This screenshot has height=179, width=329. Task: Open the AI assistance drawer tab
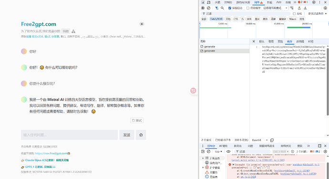(223, 146)
